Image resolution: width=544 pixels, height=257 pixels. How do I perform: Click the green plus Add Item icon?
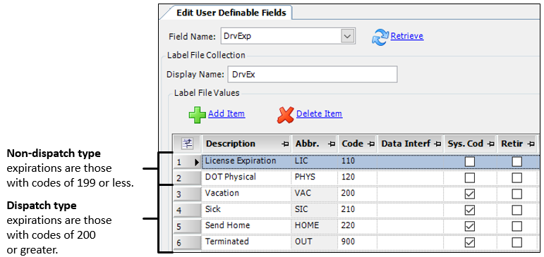click(197, 115)
